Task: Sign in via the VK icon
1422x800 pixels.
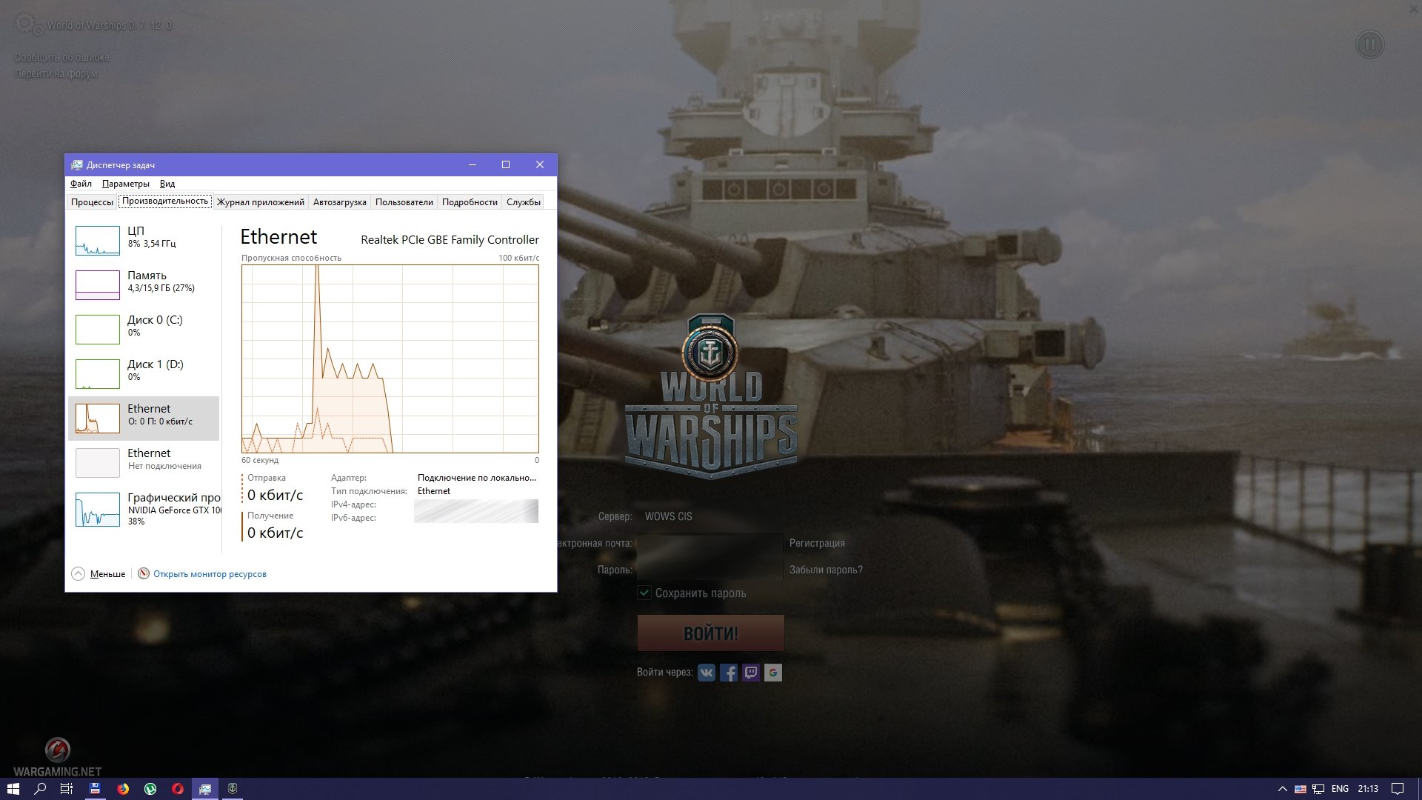Action: 707,673
